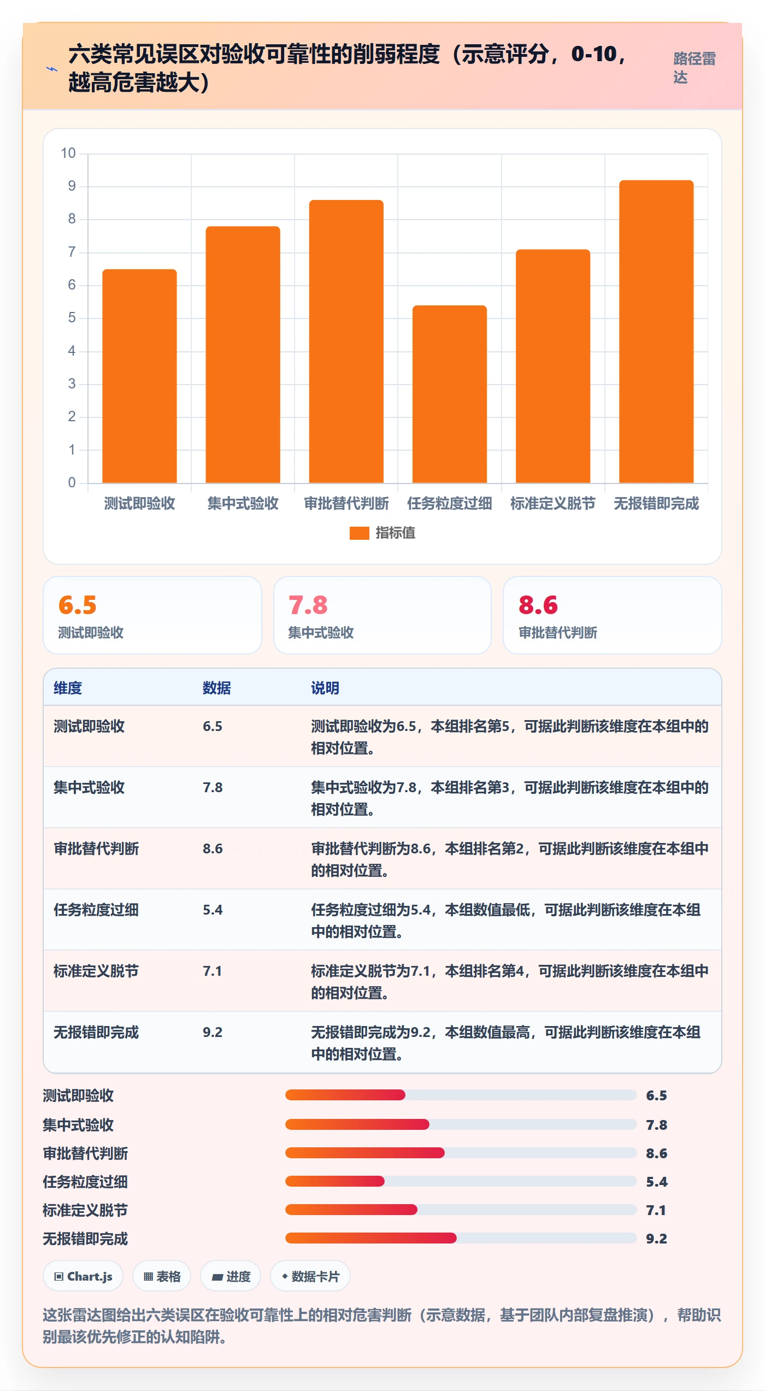Click the 无报错即完成 progress bar
The height and width of the screenshot is (1391, 765).
pyautogui.click(x=461, y=1238)
